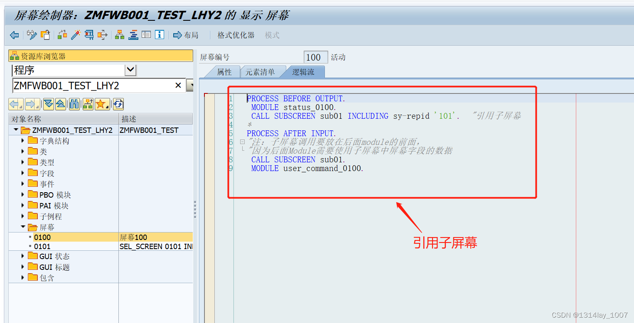Screen dimensions: 634x323
Task: Expand the 包含 folder
Action: pos(23,278)
